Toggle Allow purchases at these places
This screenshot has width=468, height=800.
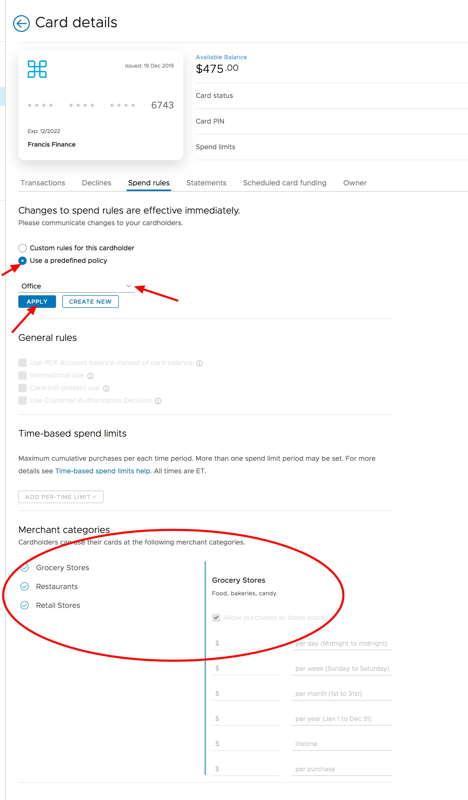[216, 618]
